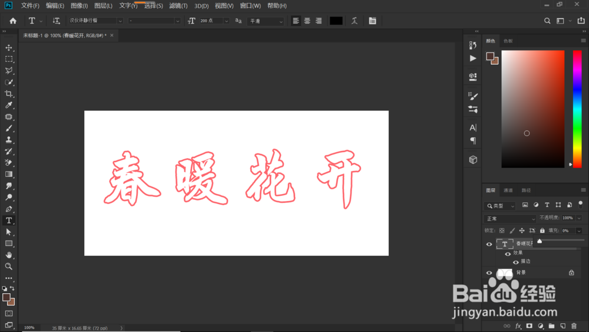Toggle lock position icon
589x332 pixels.
tap(522, 231)
